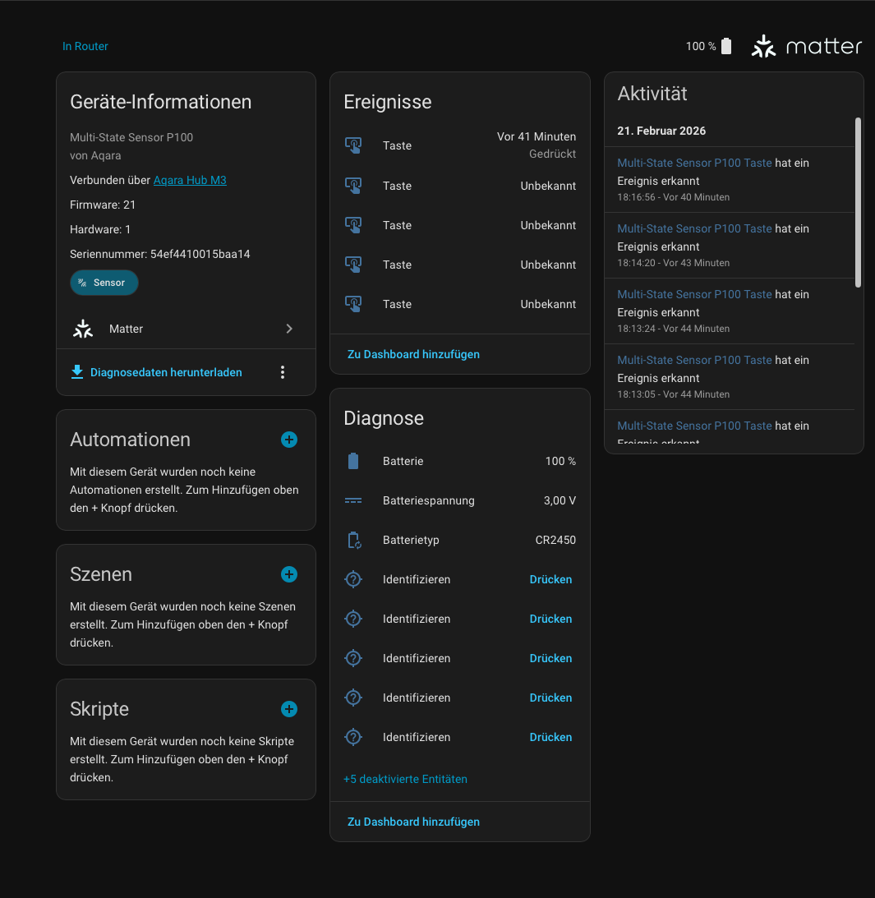Click the Matter logo at top right
The height and width of the screenshot is (898, 875).
pos(806,47)
